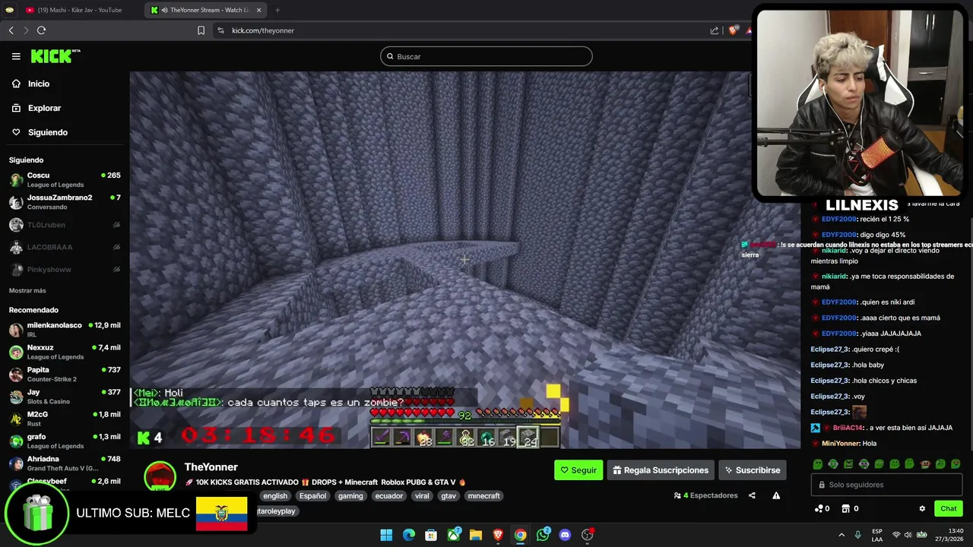Select the gaming tag

pos(350,496)
